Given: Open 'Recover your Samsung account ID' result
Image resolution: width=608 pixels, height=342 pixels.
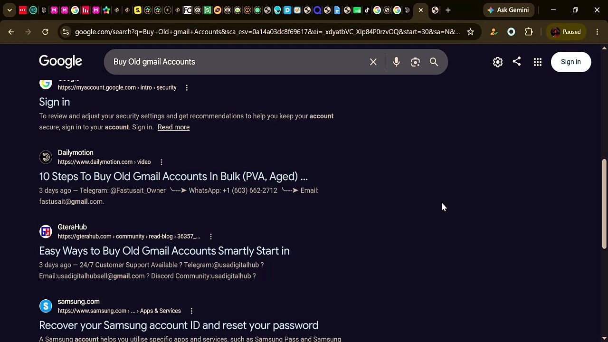Looking at the screenshot, I should click(x=179, y=325).
